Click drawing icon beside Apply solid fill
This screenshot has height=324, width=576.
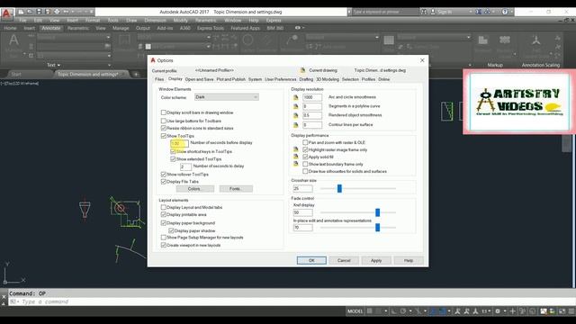[296, 157]
